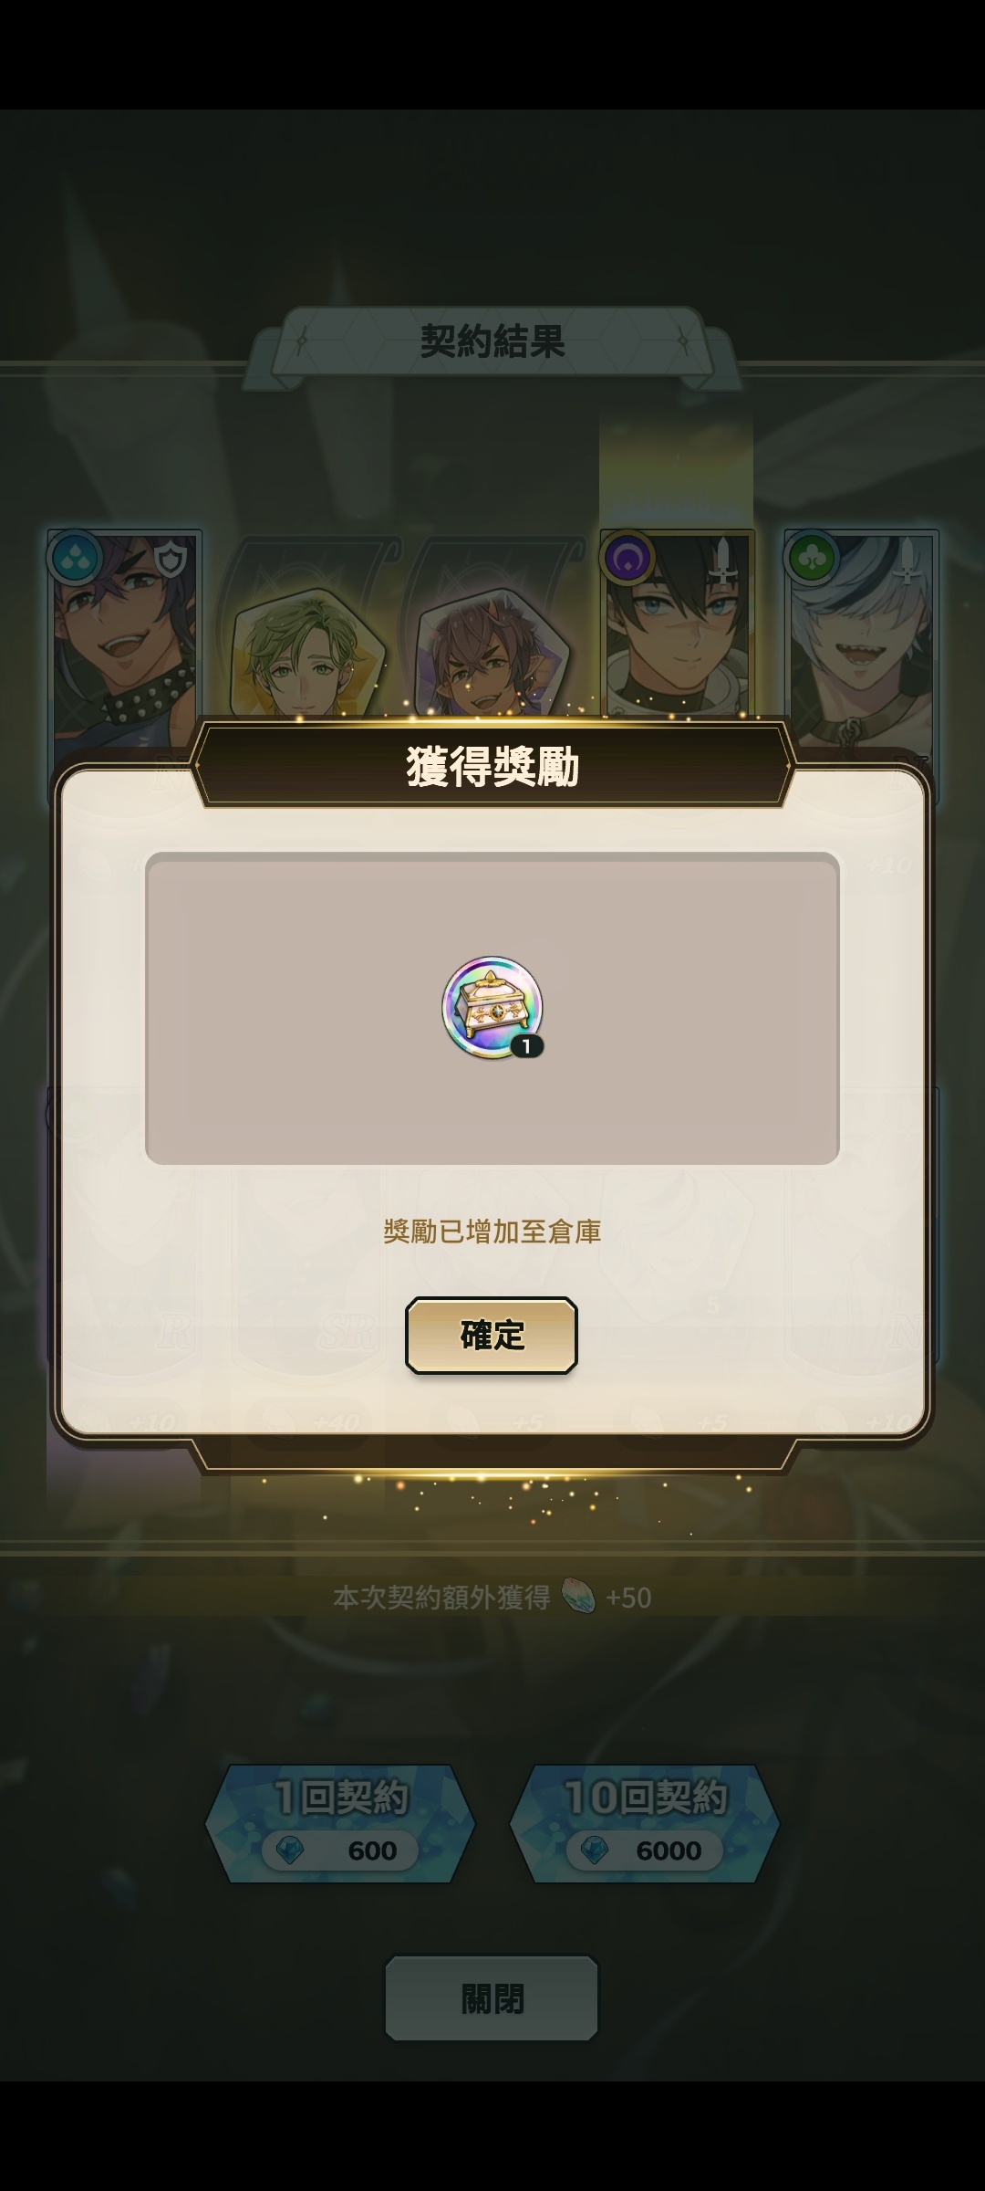Screen dimensions: 985x2191
Task: Tap the purple crescent element icon
Action: 627,557
